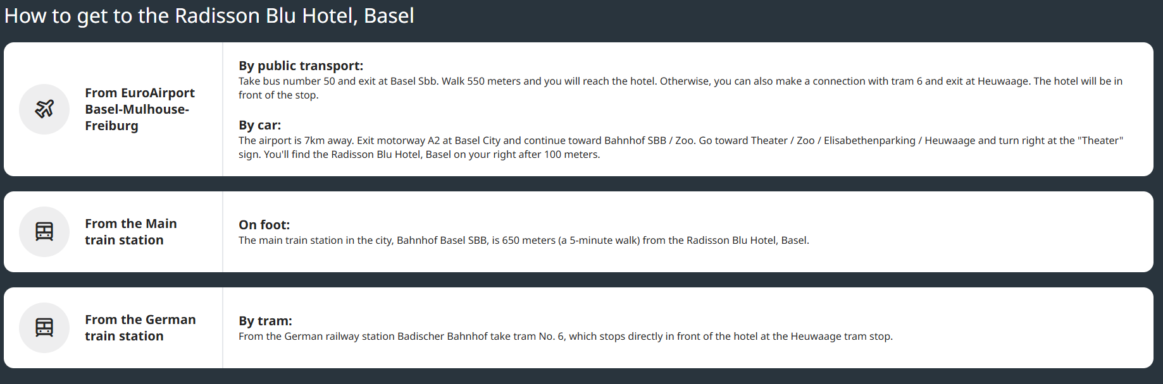This screenshot has width=1163, height=384.
Task: Click the 'How to get to the Radisson Blu Hotel' title
Action: [x=209, y=16]
